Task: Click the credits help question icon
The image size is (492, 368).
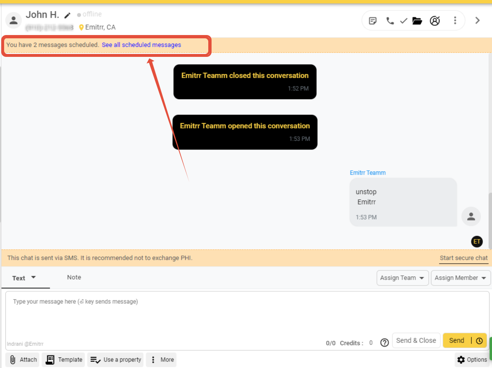Action: point(384,342)
